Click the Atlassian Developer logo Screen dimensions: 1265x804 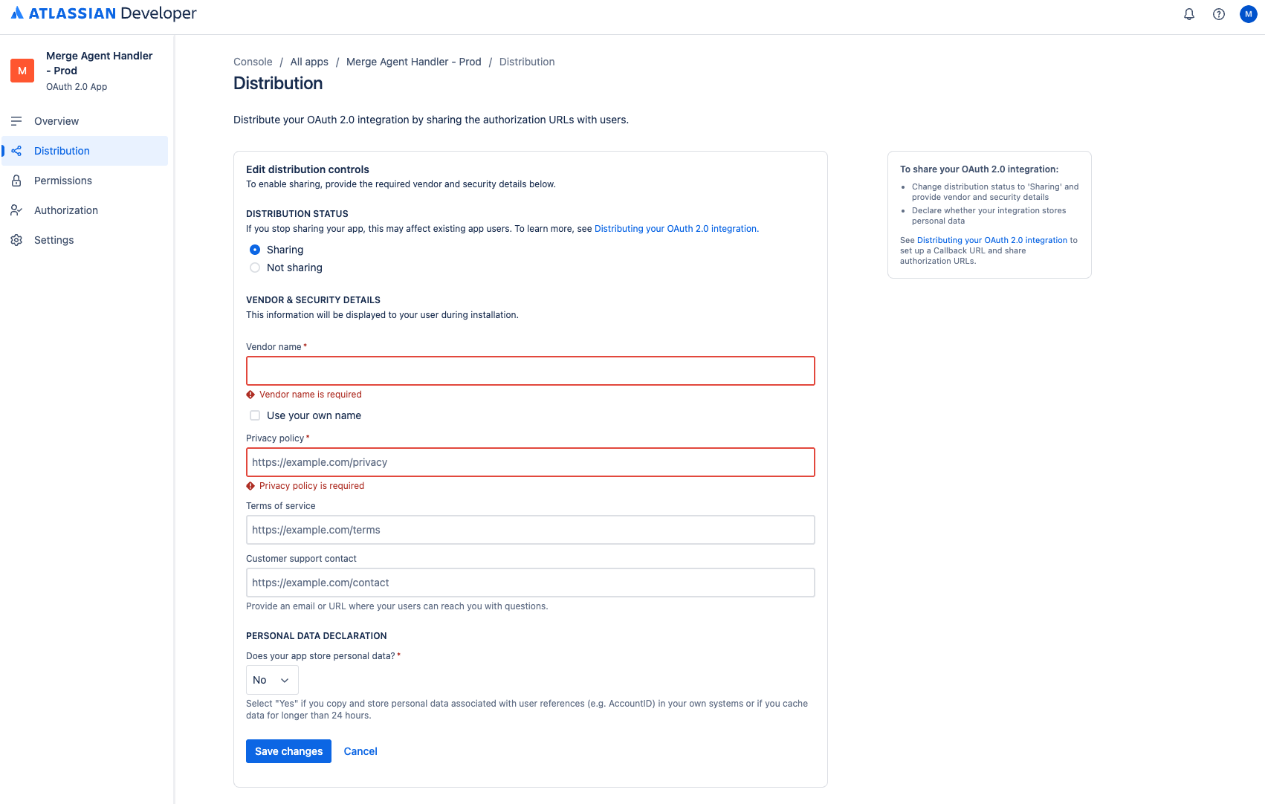[x=103, y=13]
